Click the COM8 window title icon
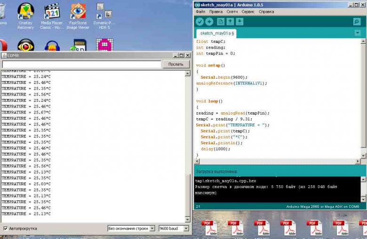The height and width of the screenshot is (239, 367). 4,55
